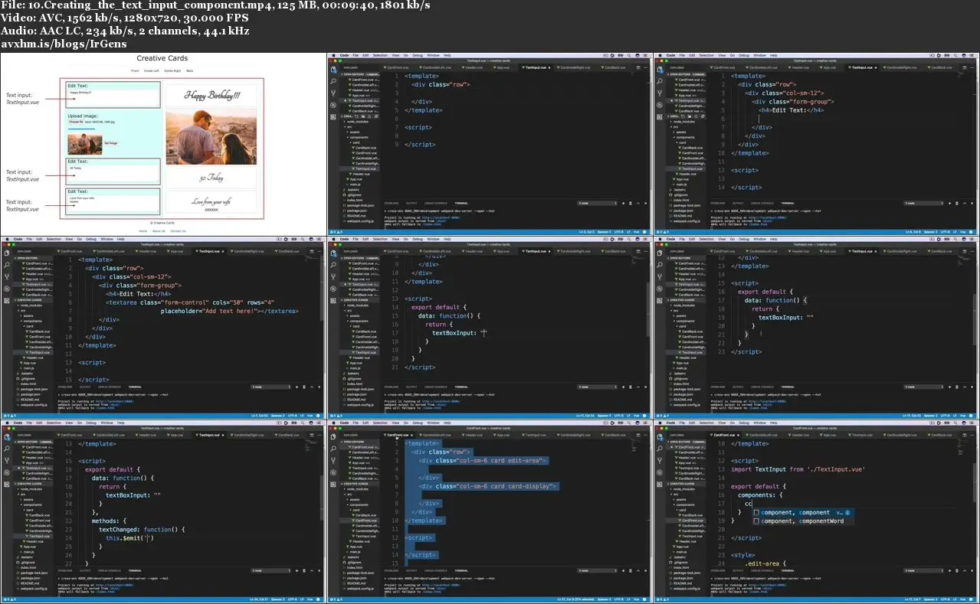Click split editor icon in the frame showing only div class="row"

coord(638,67)
